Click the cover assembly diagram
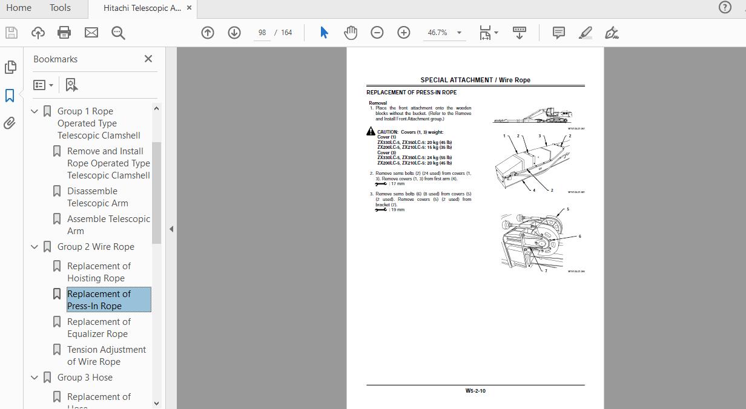Screen dimensions: 746x409 pos(533,163)
